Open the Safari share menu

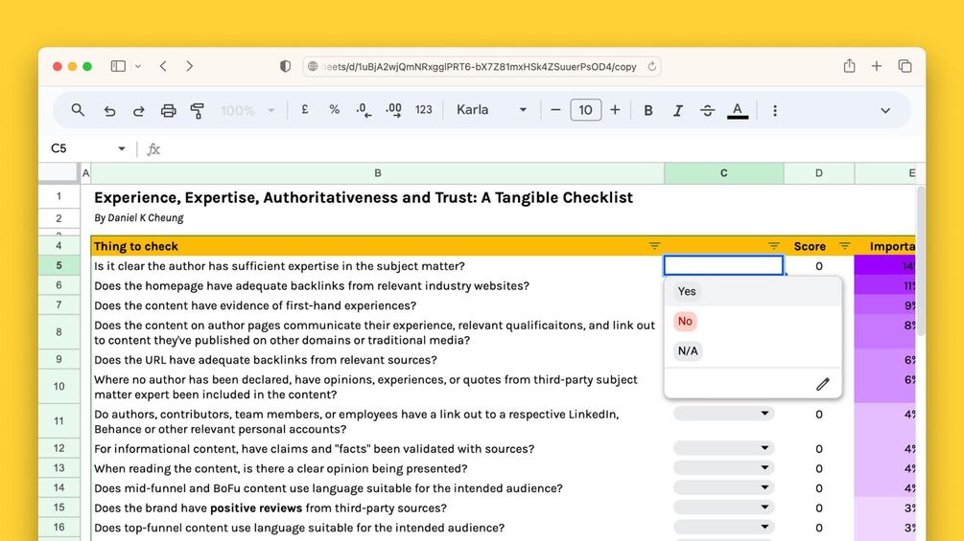(x=849, y=66)
